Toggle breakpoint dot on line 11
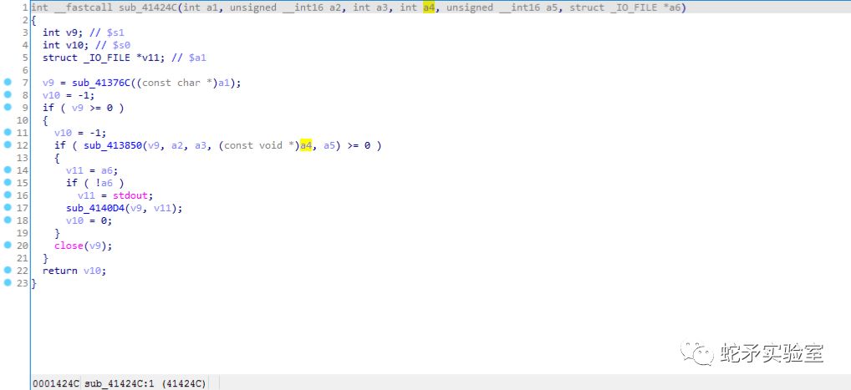This screenshot has height=390, width=851. pyautogui.click(x=8, y=132)
